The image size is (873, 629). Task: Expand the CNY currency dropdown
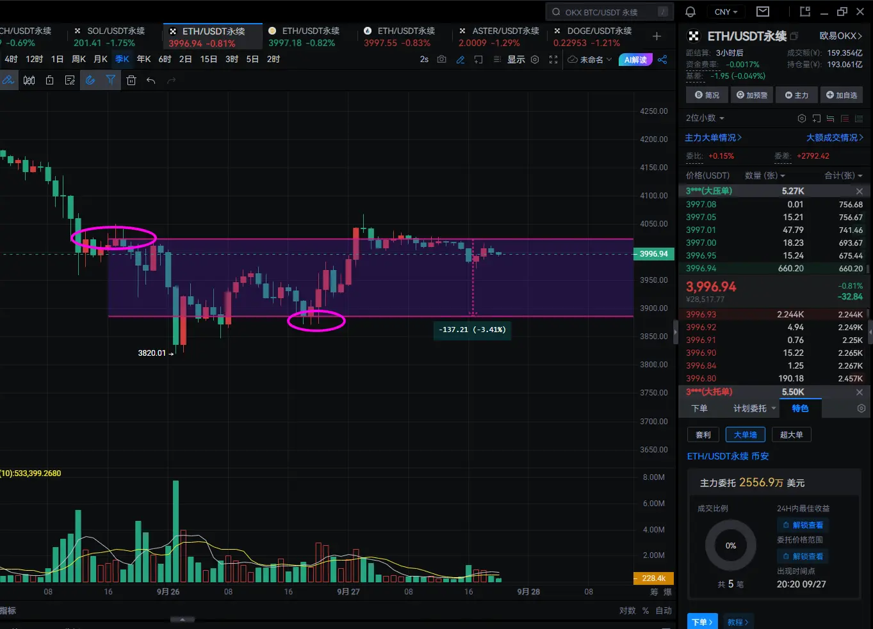pos(726,12)
